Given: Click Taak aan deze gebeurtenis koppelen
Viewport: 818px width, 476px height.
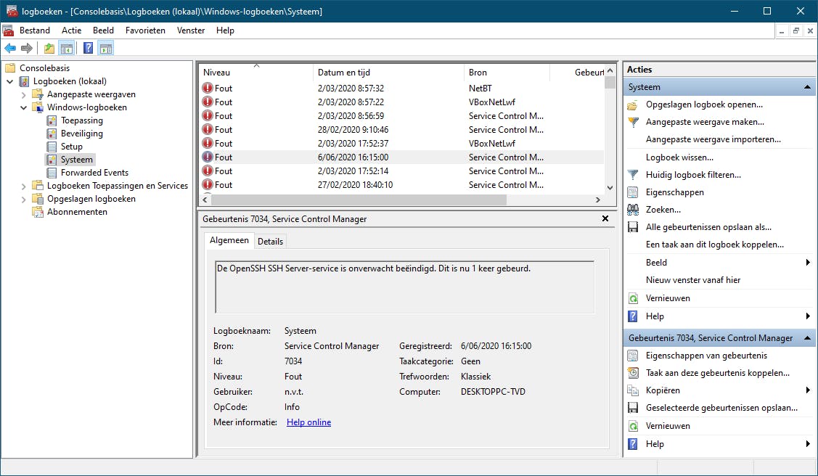Looking at the screenshot, I should [717, 373].
